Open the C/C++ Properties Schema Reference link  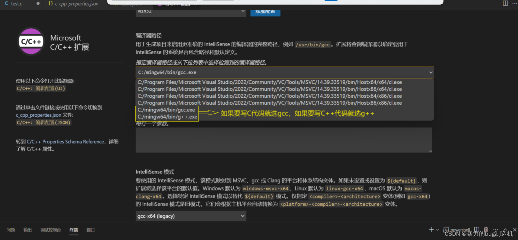[x=65, y=142]
